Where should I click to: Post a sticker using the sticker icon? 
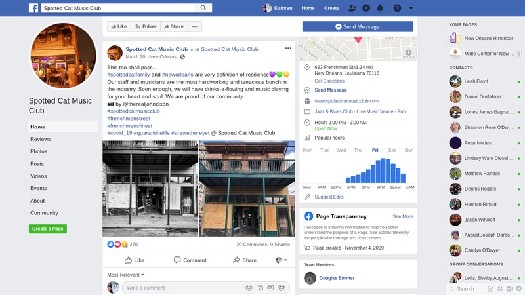click(282, 288)
